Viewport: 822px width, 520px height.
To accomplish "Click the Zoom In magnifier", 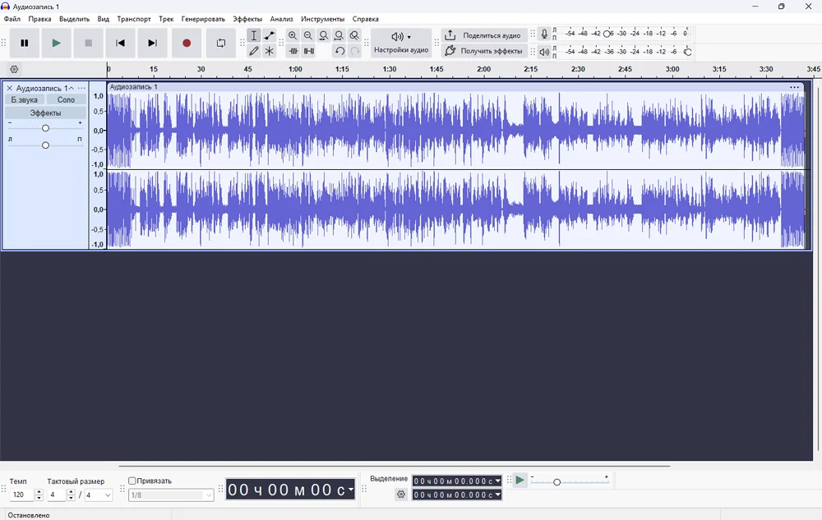I will tap(293, 35).
